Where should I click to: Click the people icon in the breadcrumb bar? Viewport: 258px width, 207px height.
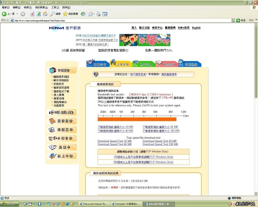[96, 74]
